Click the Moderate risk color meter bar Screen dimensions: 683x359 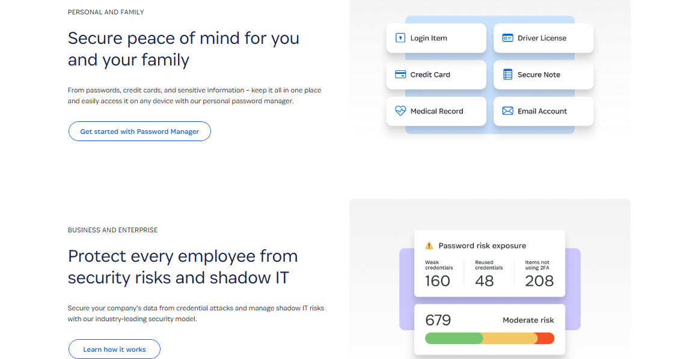click(x=489, y=338)
